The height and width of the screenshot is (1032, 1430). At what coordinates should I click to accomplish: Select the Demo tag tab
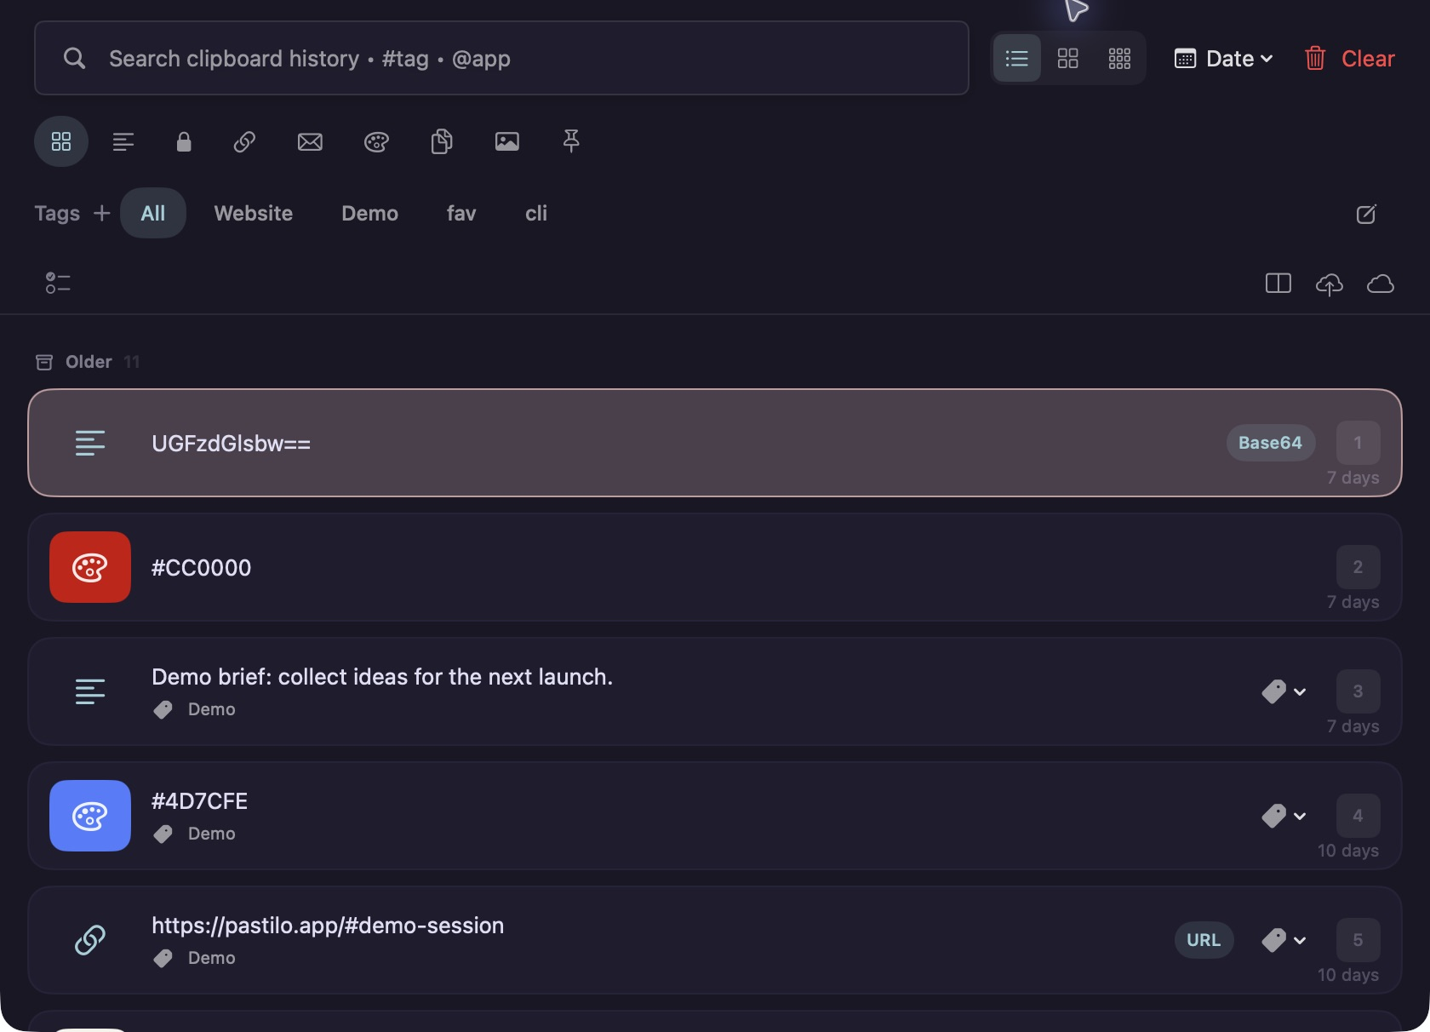370,213
